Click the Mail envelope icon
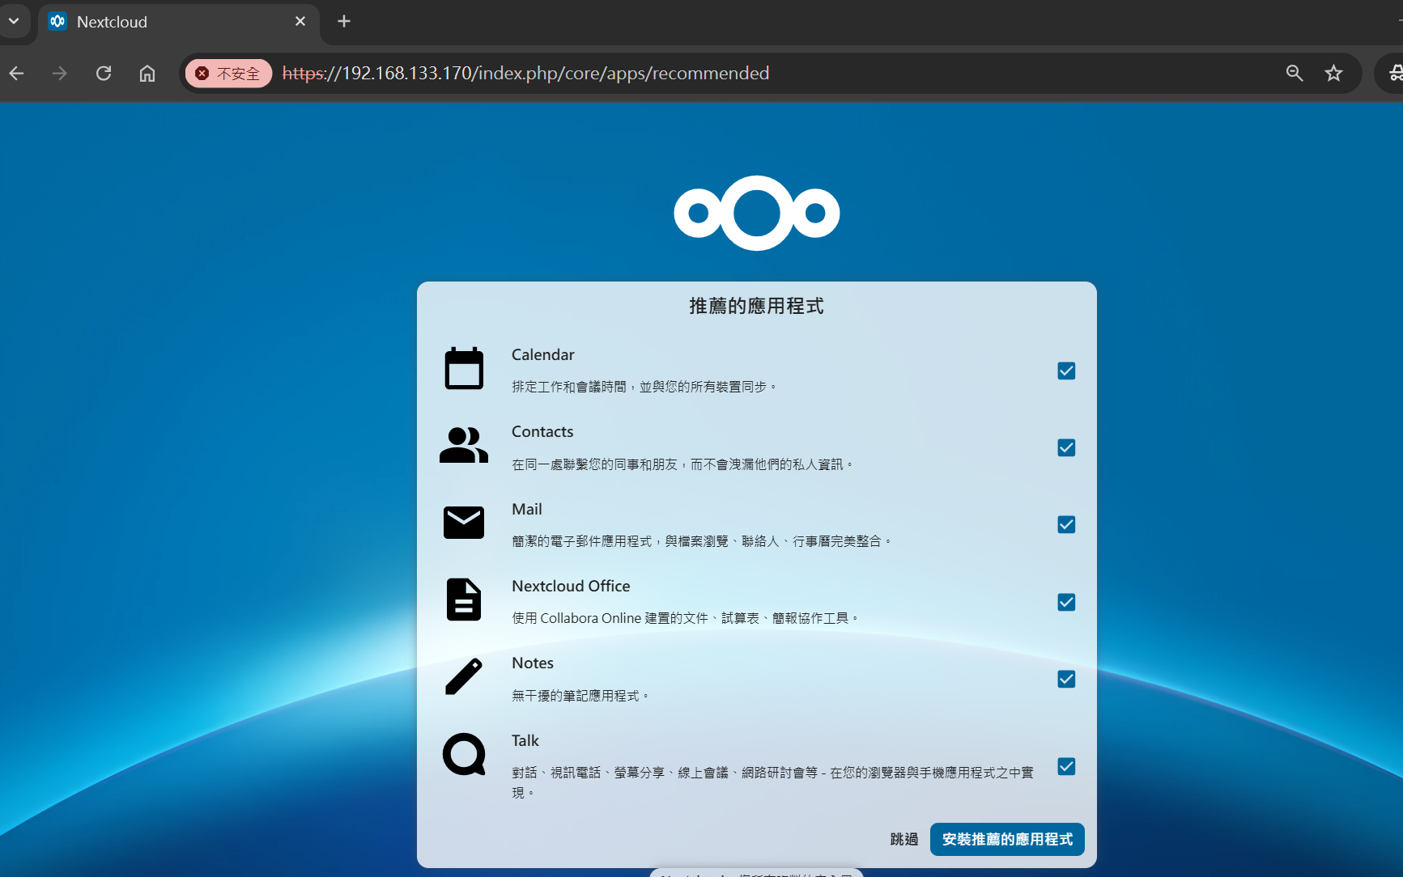Viewport: 1403px width, 877px height. coord(464,523)
